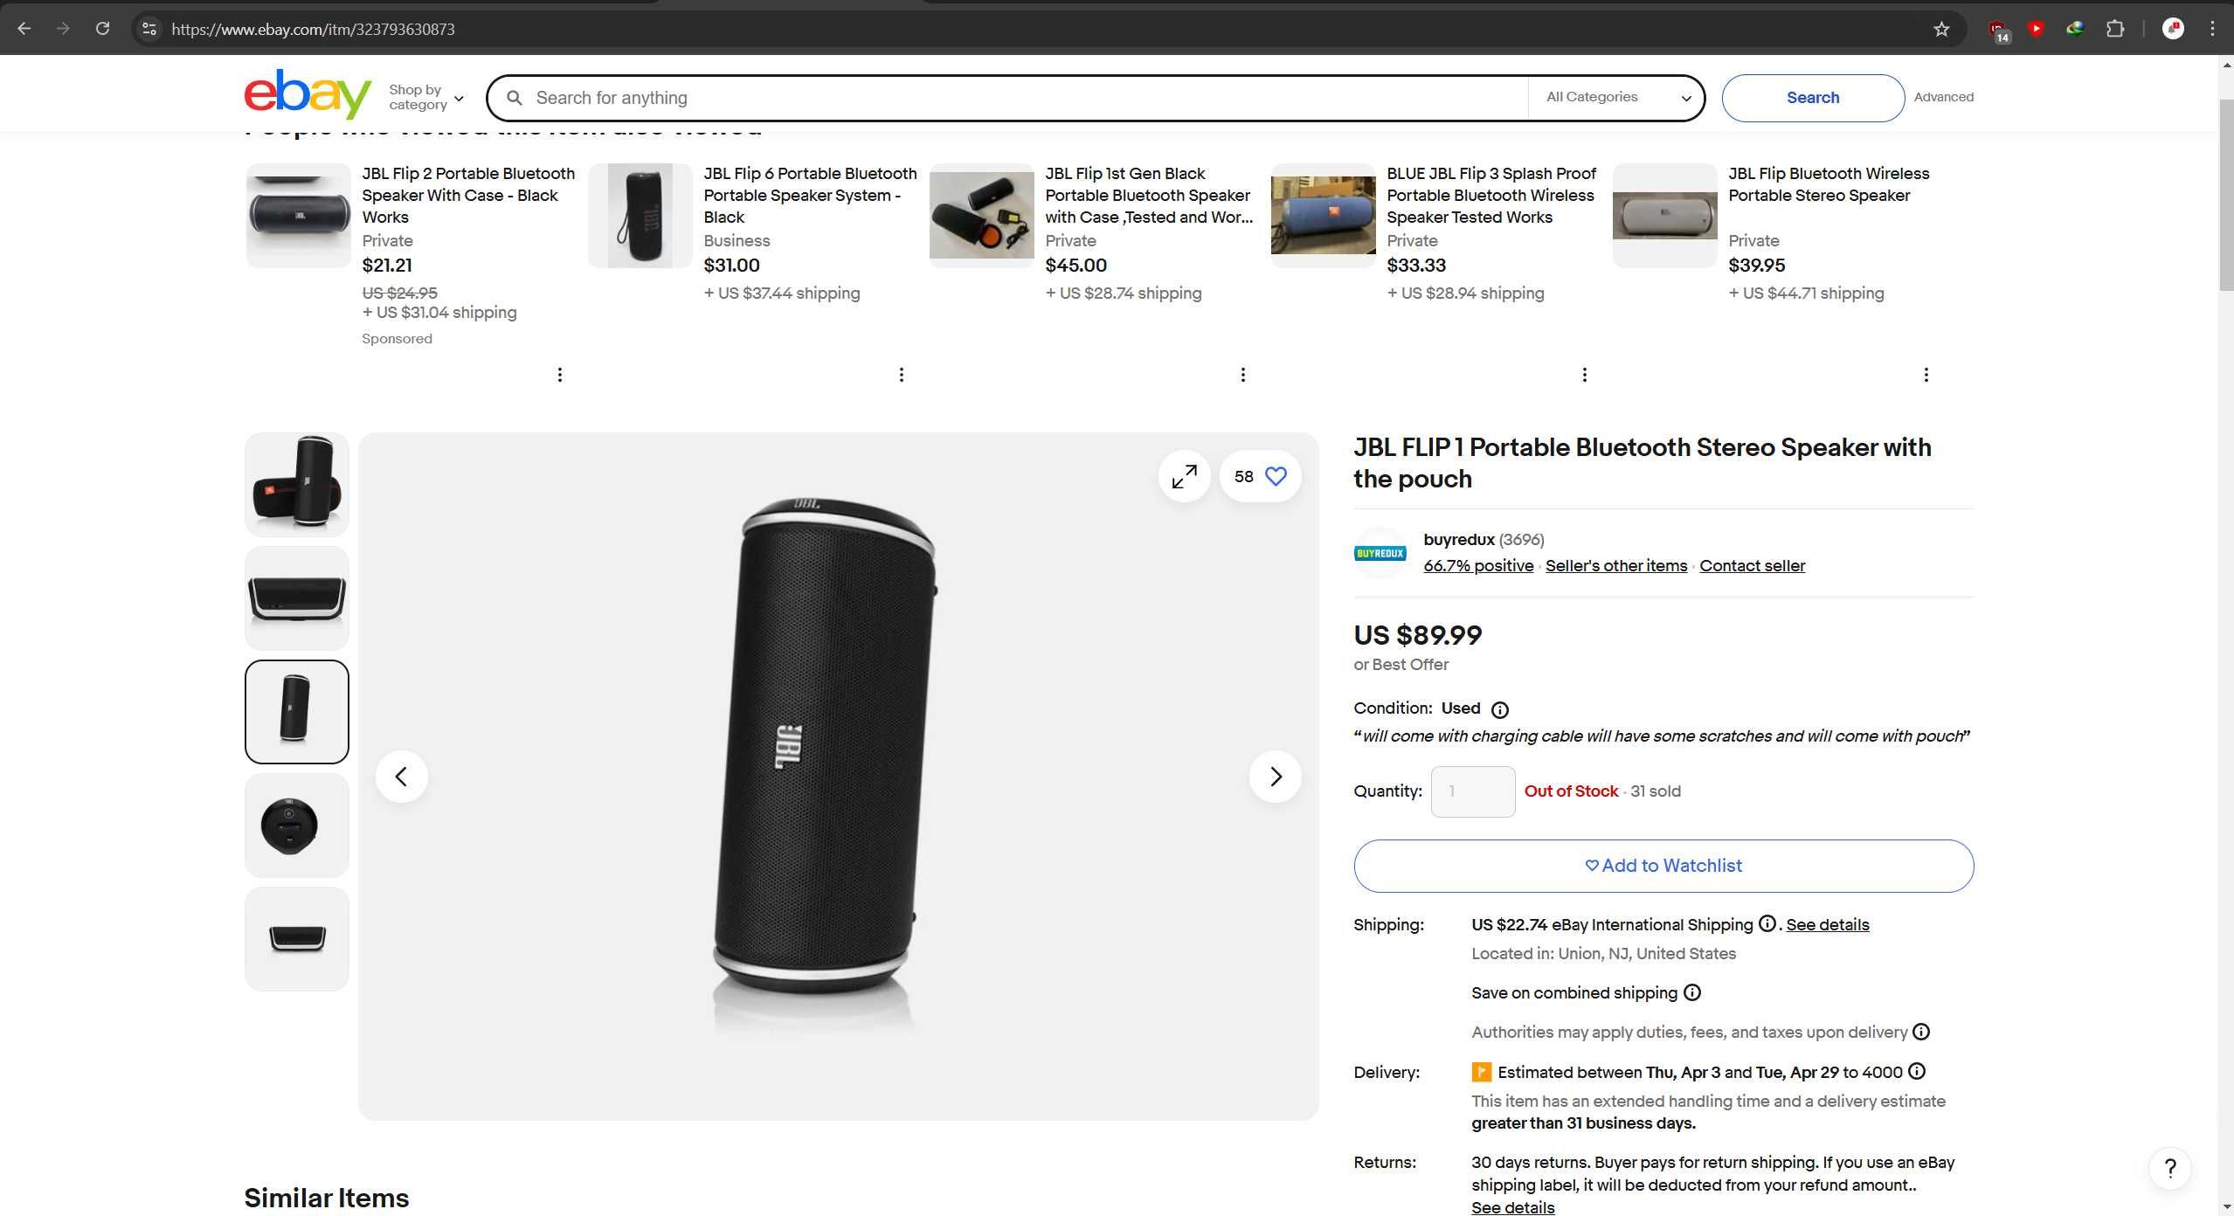Select fifth thumbnail of small horizontal speaker
The height and width of the screenshot is (1216, 2234).
click(297, 939)
